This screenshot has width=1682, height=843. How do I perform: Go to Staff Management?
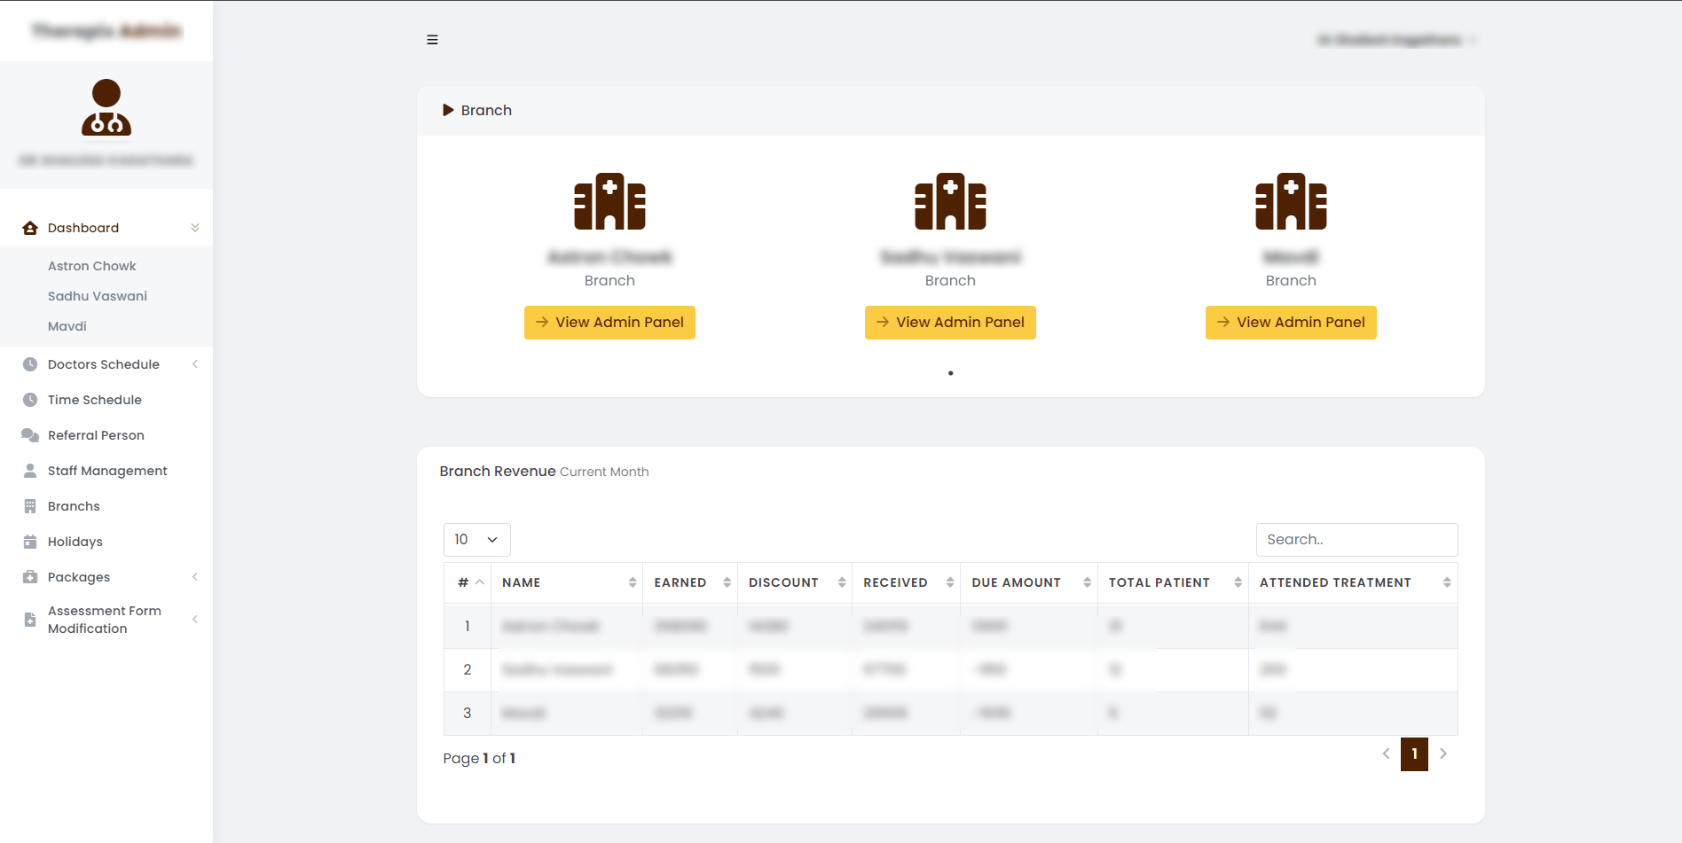coord(107,471)
